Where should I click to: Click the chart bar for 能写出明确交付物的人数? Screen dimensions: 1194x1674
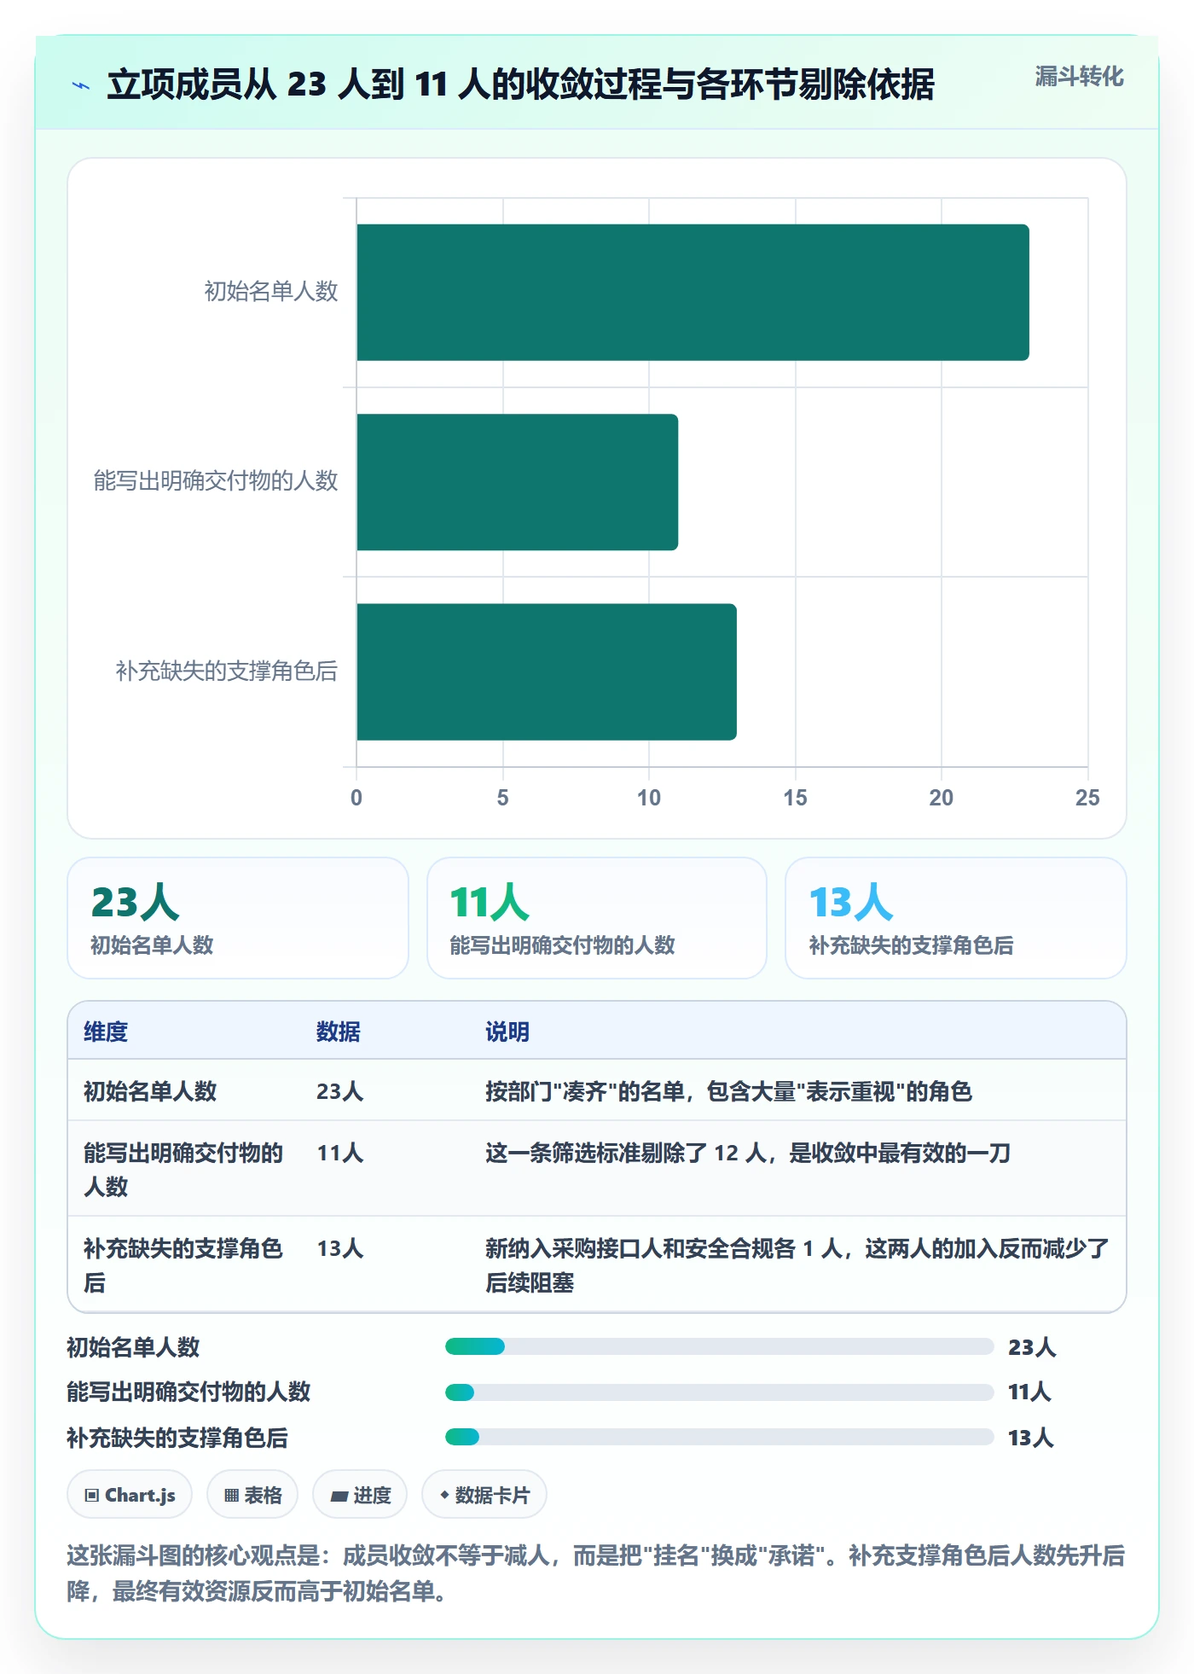point(518,482)
